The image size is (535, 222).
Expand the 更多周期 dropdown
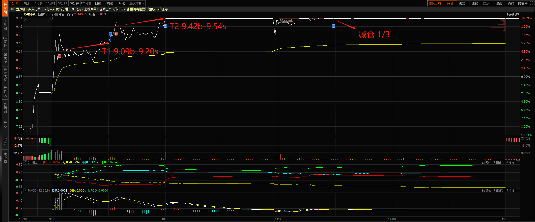point(137,3)
